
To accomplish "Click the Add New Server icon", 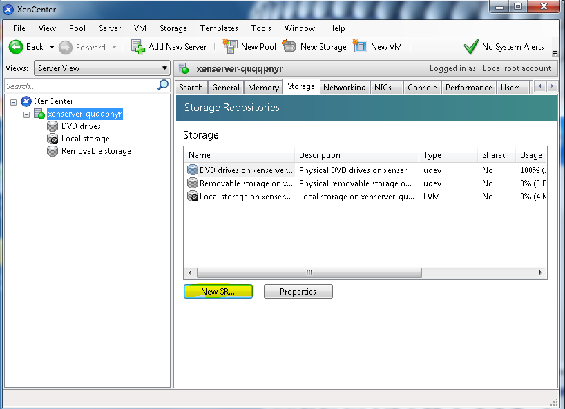I will click(x=138, y=47).
